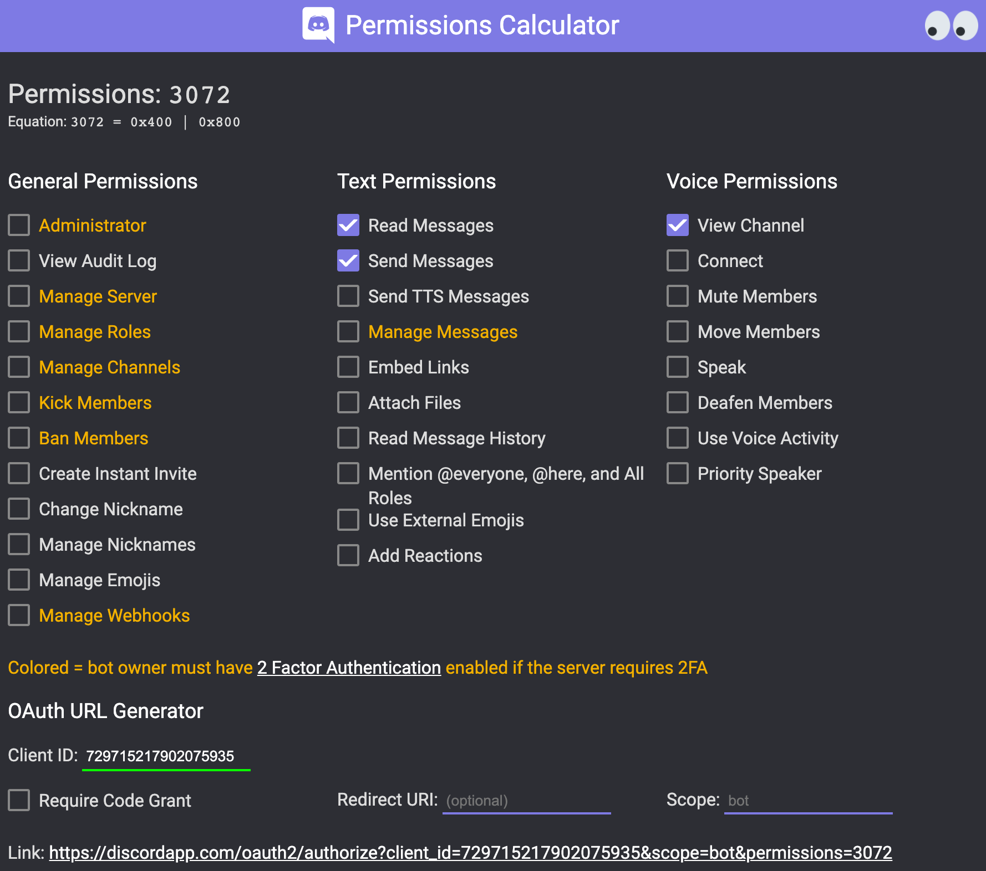
Task: Click the Client ID input field
Action: (166, 756)
